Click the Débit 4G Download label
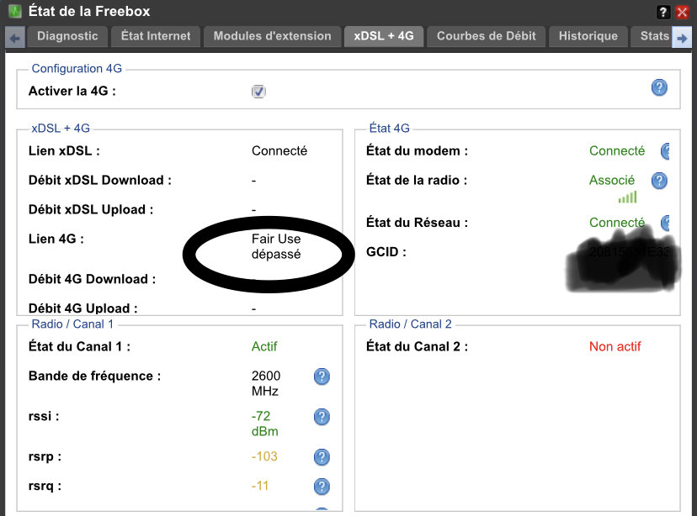 (92, 279)
